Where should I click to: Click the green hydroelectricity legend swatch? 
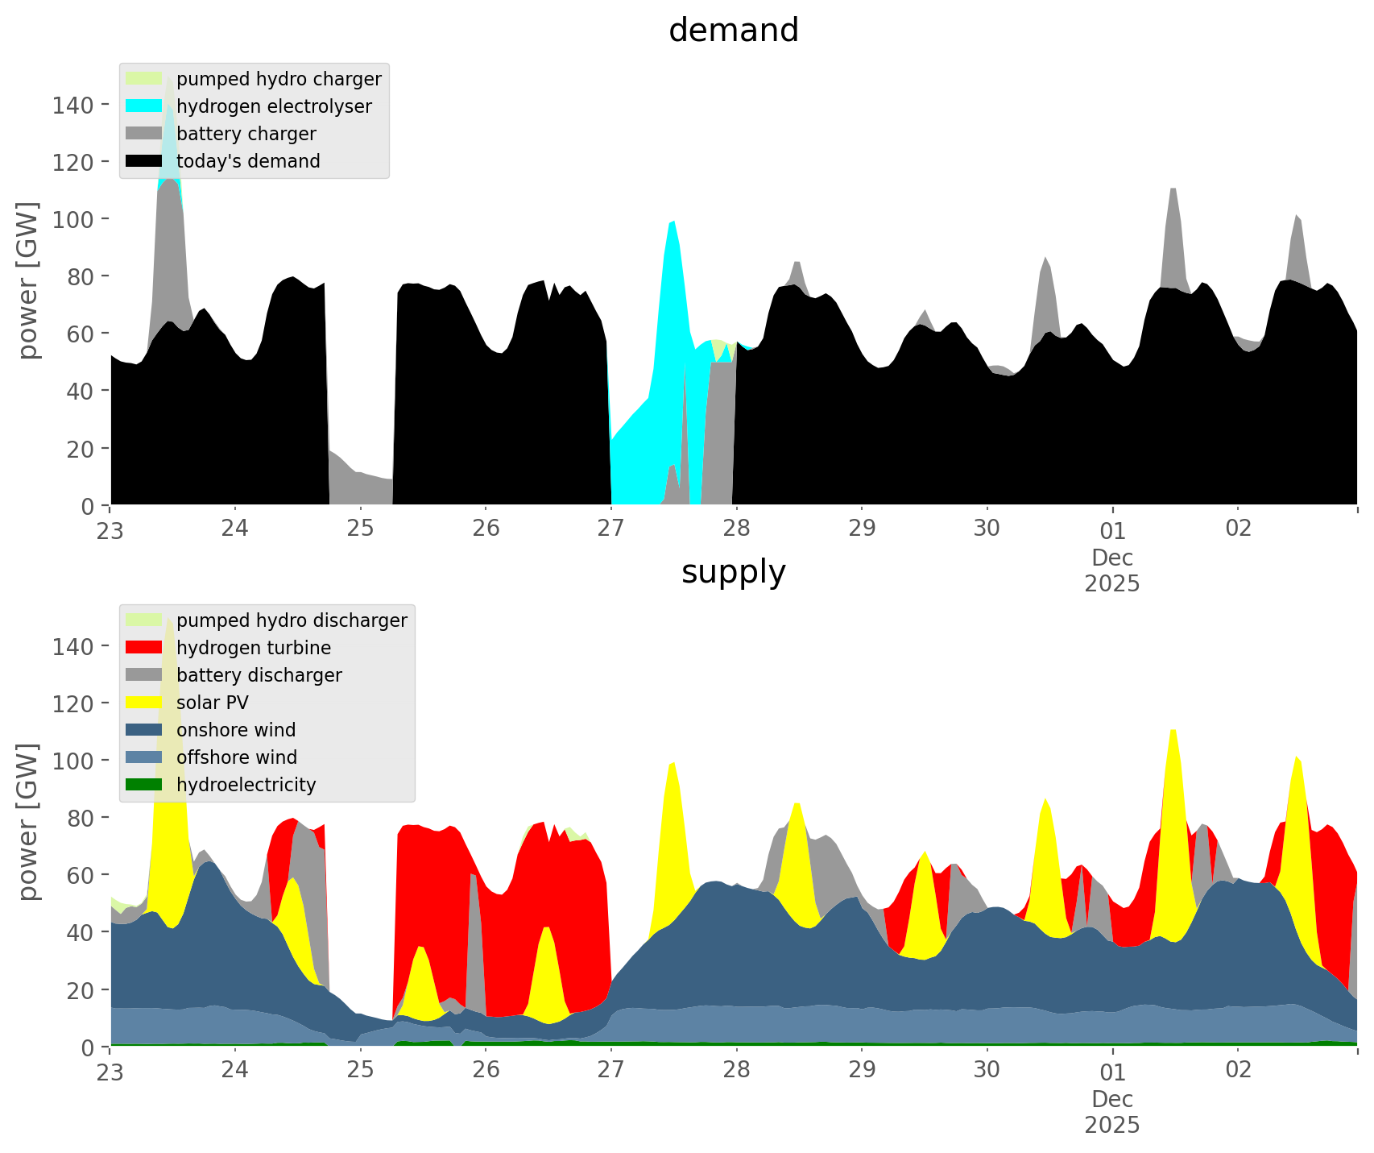click(144, 785)
